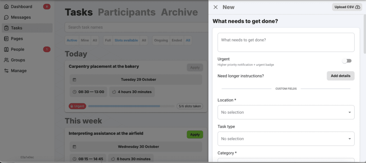Screen dimensions: 366x163
Task: Click the 'What needs to get done?' text field
Action: pyautogui.click(x=286, y=42)
